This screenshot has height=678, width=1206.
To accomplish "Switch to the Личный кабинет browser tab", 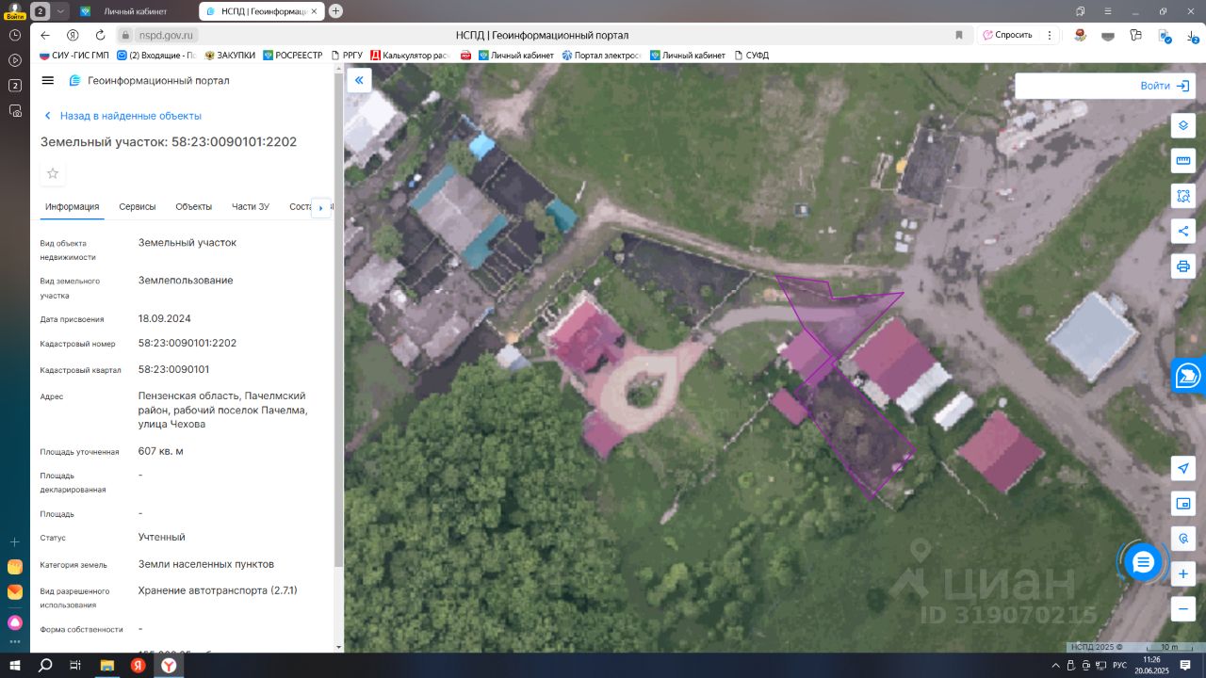I will (x=134, y=11).
